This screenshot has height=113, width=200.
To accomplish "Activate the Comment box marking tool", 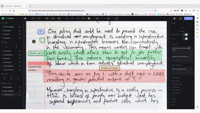I will pyautogui.click(x=11, y=95).
